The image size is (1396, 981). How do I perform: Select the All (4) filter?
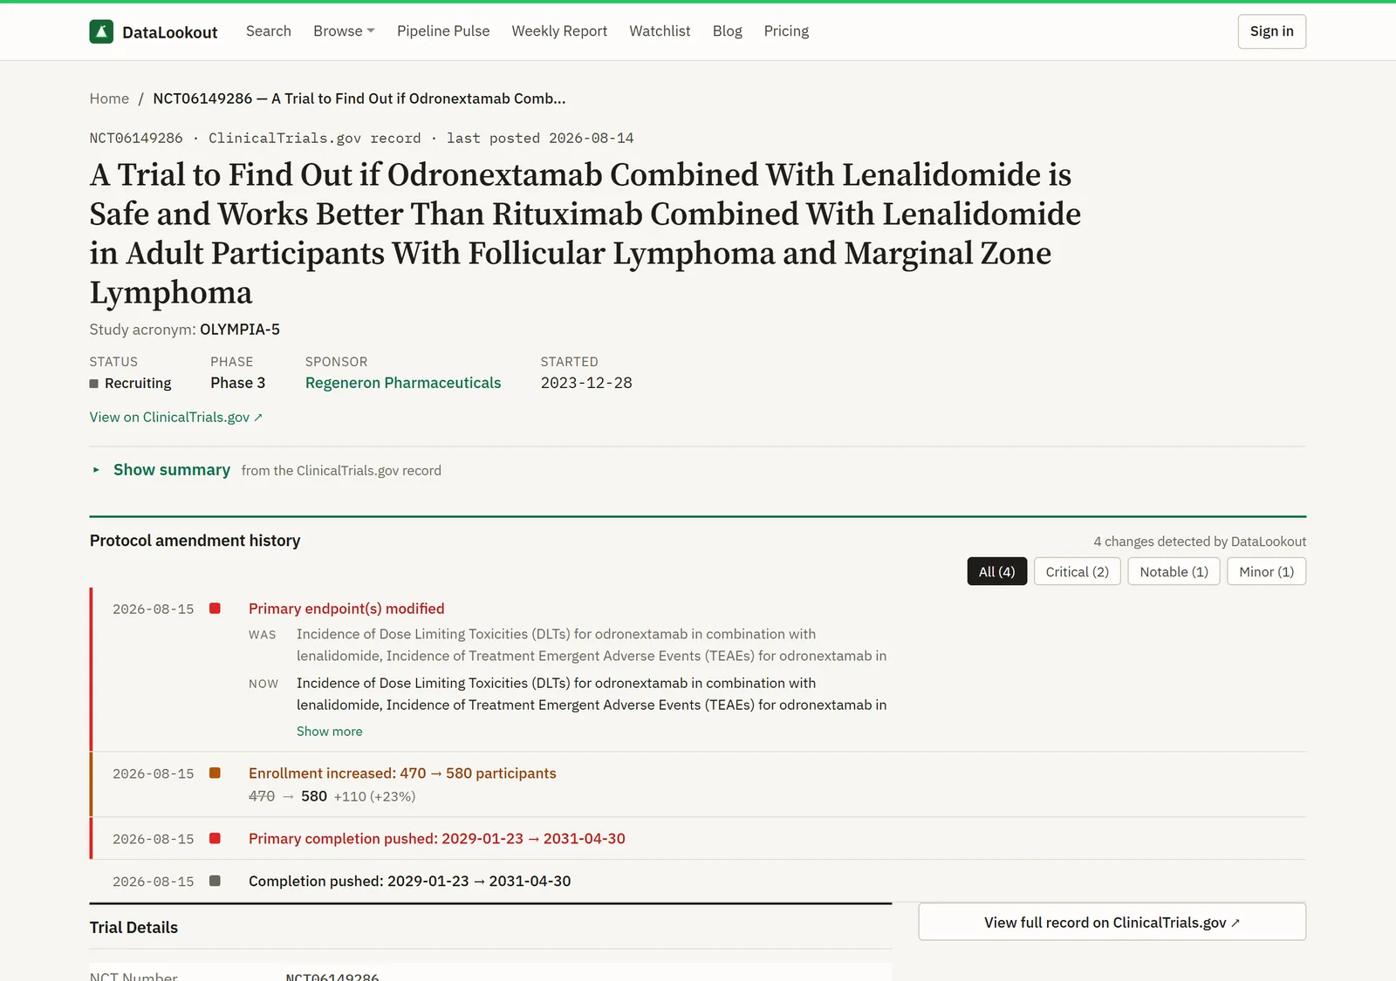(x=997, y=572)
